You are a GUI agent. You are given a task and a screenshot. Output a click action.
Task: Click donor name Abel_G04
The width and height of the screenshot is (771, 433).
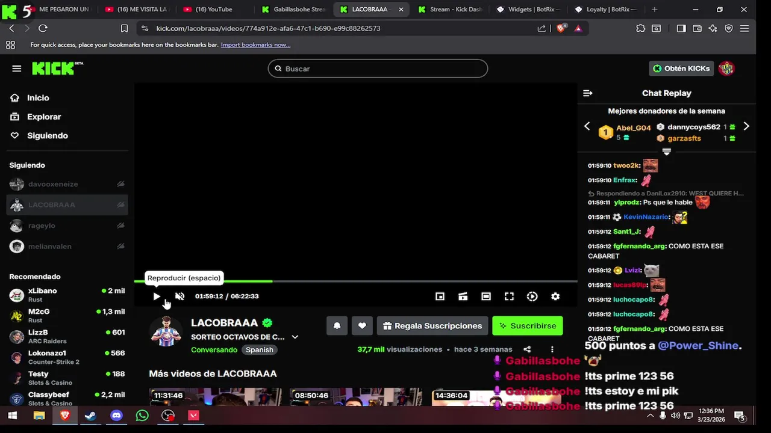click(x=633, y=128)
